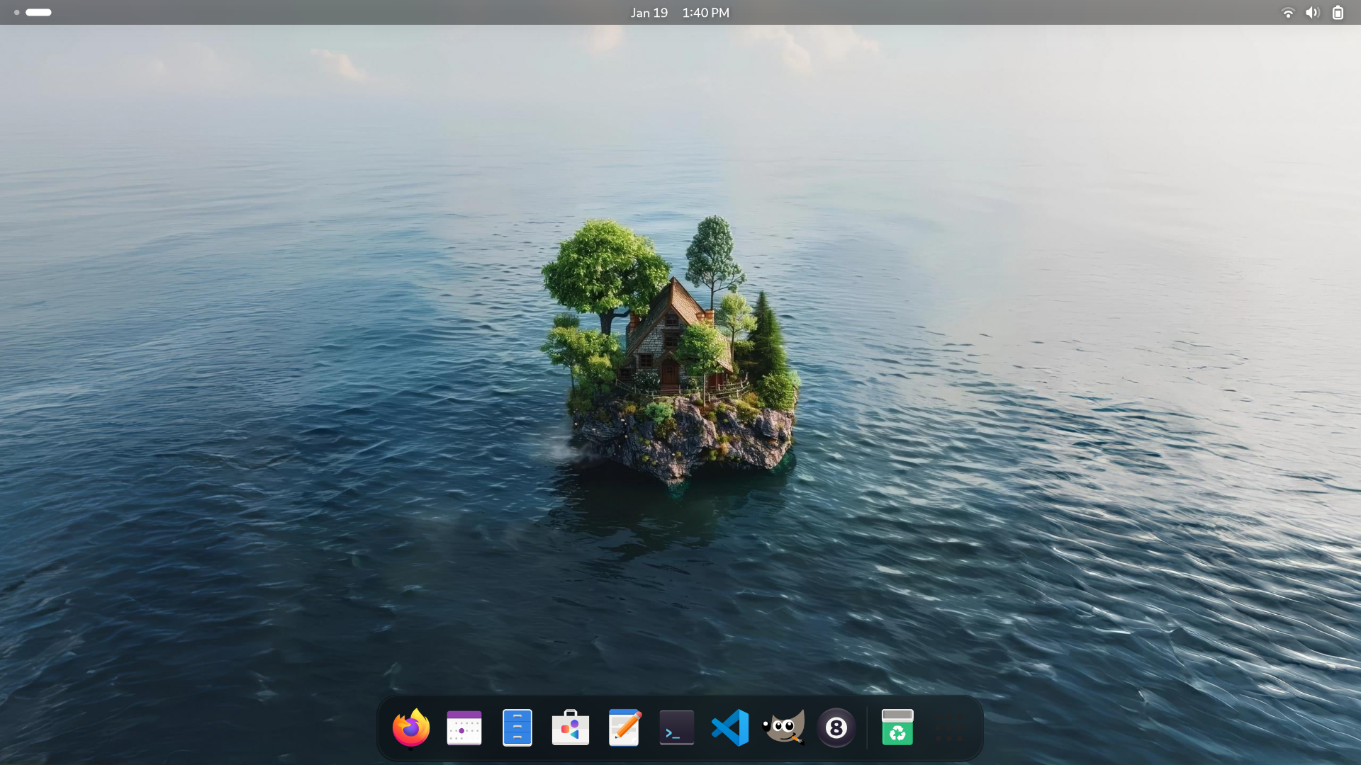
Task: Show the applications grid
Action: click(x=948, y=727)
